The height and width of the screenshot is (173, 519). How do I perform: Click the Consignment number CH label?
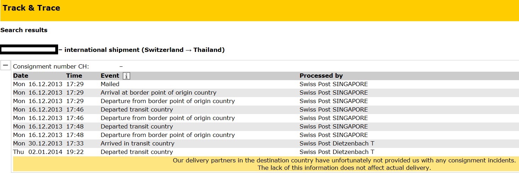[x=51, y=66]
